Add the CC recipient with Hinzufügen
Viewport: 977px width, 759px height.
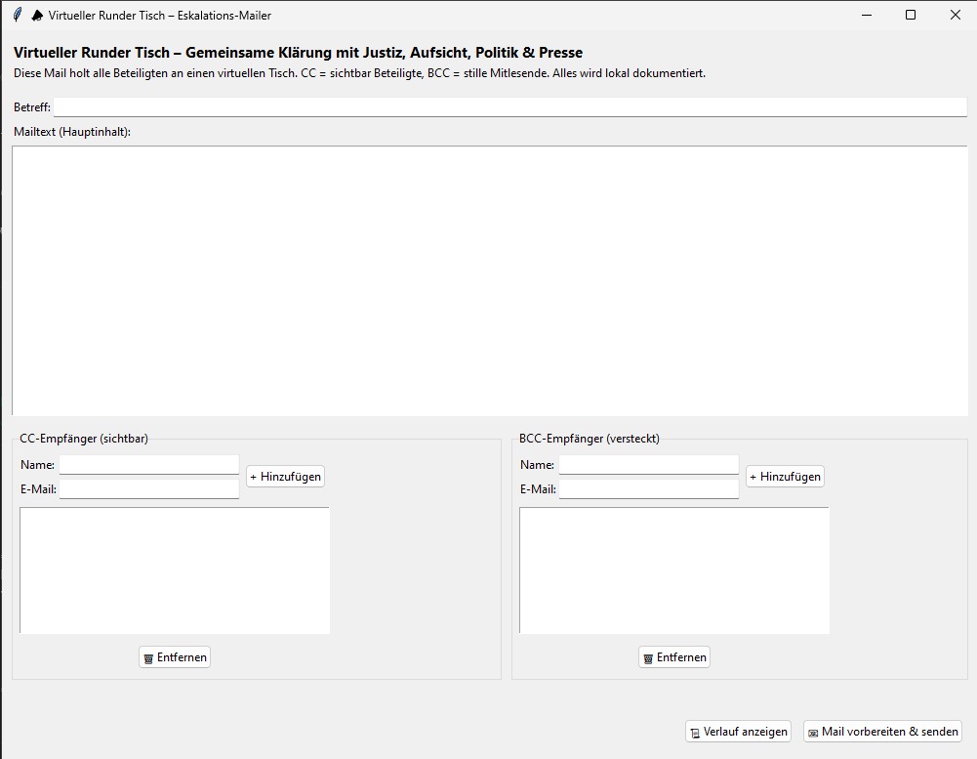pyautogui.click(x=285, y=477)
